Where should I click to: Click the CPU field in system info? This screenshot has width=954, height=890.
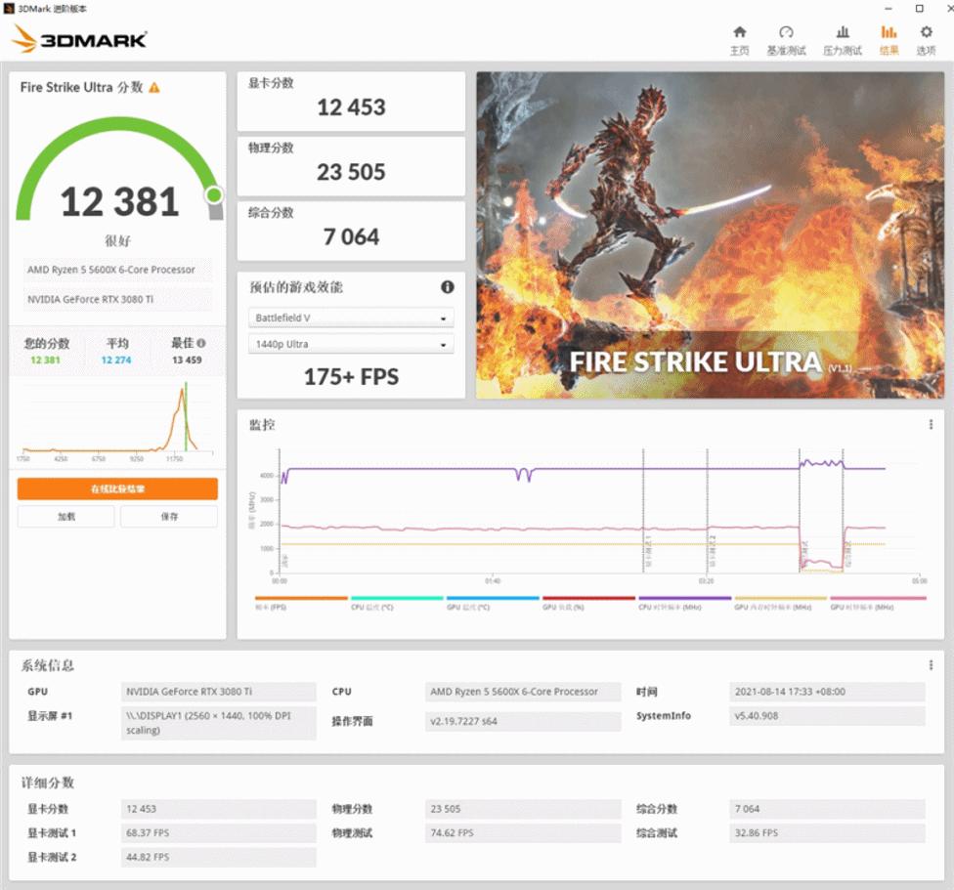click(x=523, y=692)
